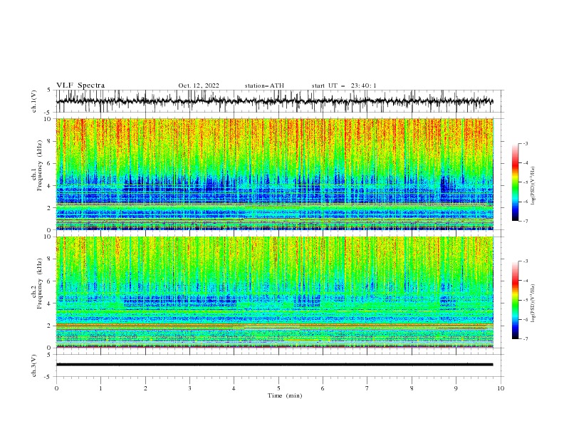Screen dimensions: 564x436
Task: Click time axis tick label '1'
Action: [100, 388]
